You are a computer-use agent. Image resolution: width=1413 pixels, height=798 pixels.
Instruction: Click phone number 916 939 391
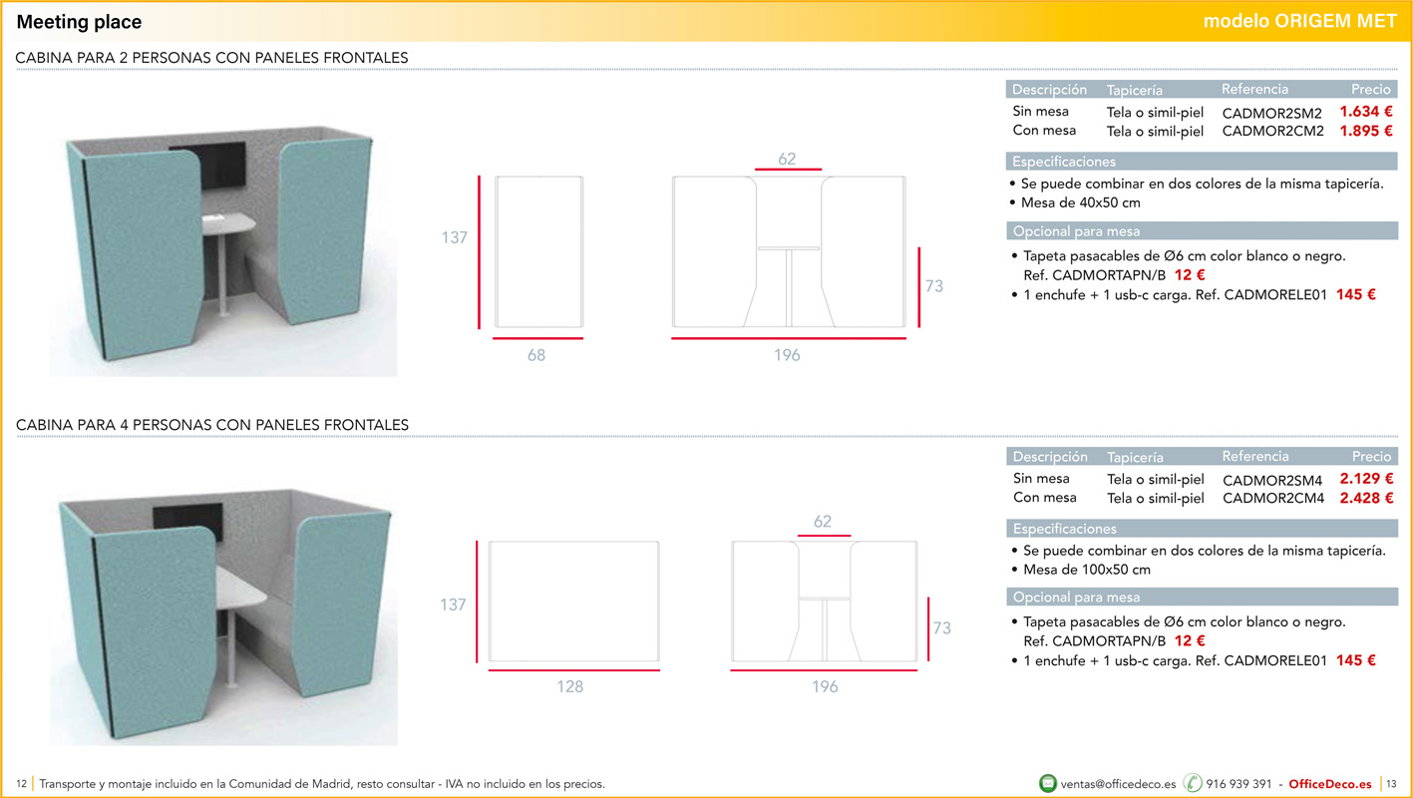click(1238, 784)
